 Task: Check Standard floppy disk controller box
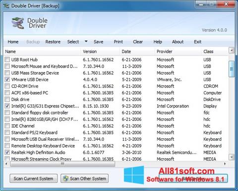7,112
